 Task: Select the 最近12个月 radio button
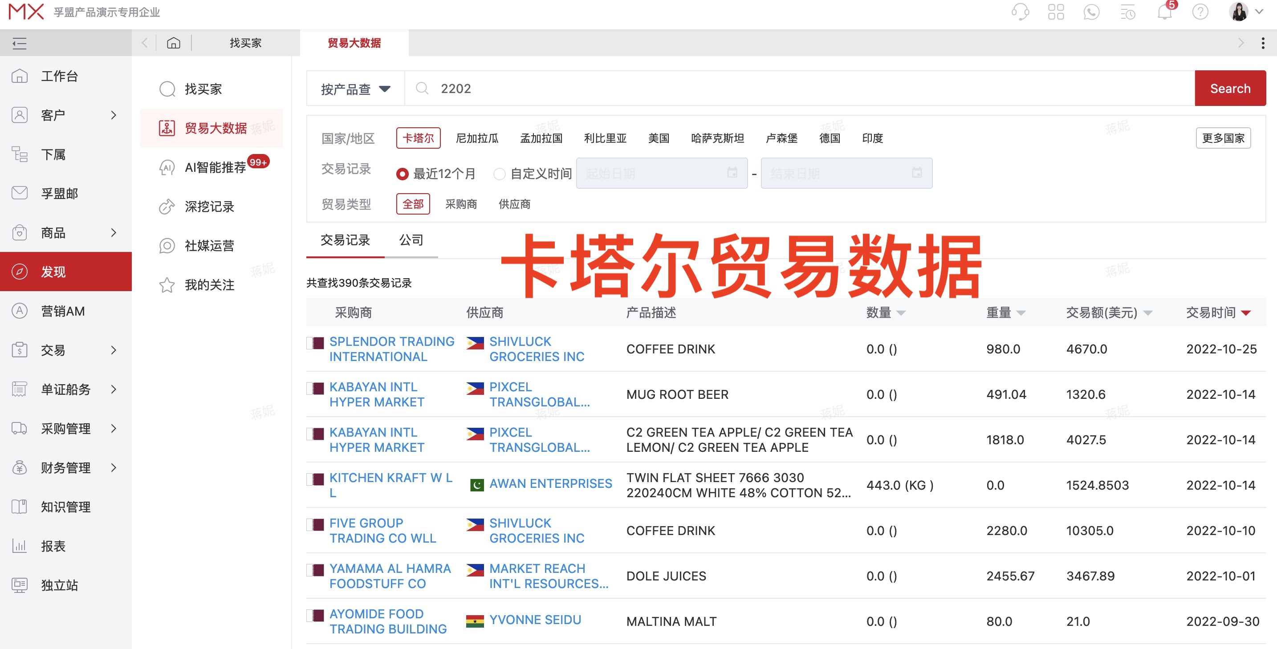(x=402, y=174)
